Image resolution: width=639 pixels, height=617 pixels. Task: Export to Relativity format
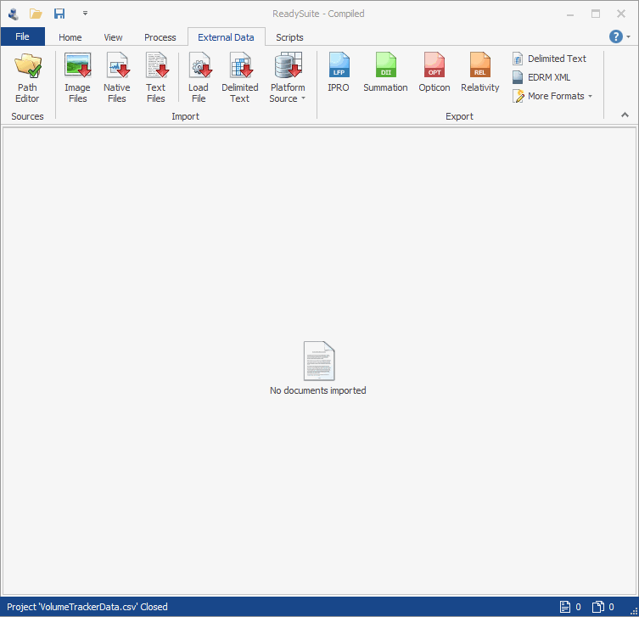pos(480,73)
